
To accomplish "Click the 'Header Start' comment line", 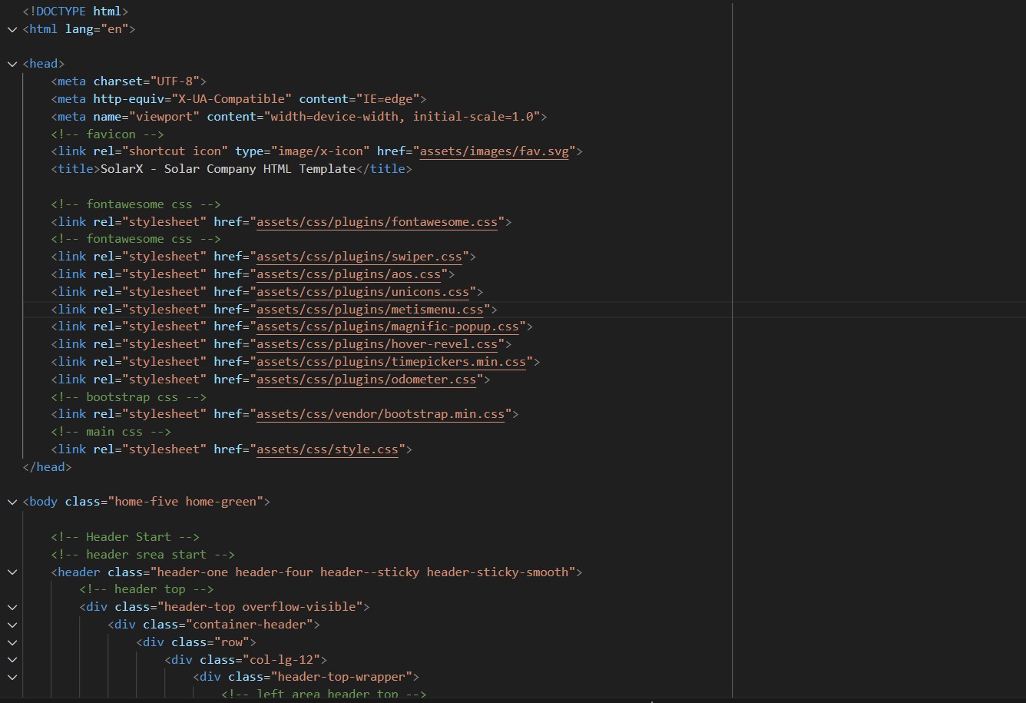I will click(143, 537).
